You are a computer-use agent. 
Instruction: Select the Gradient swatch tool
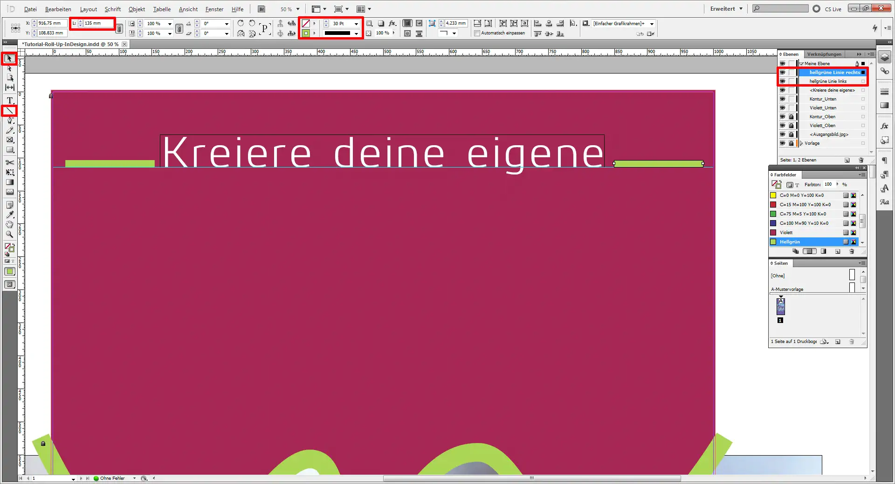tap(9, 181)
